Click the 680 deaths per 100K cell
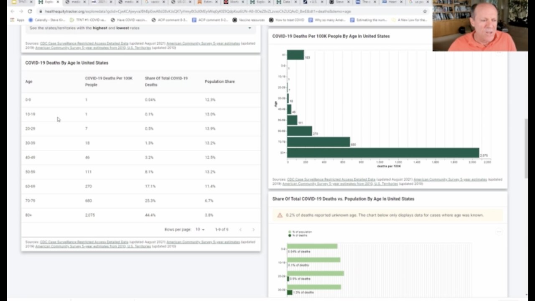This screenshot has width=535, height=301. click(88, 201)
